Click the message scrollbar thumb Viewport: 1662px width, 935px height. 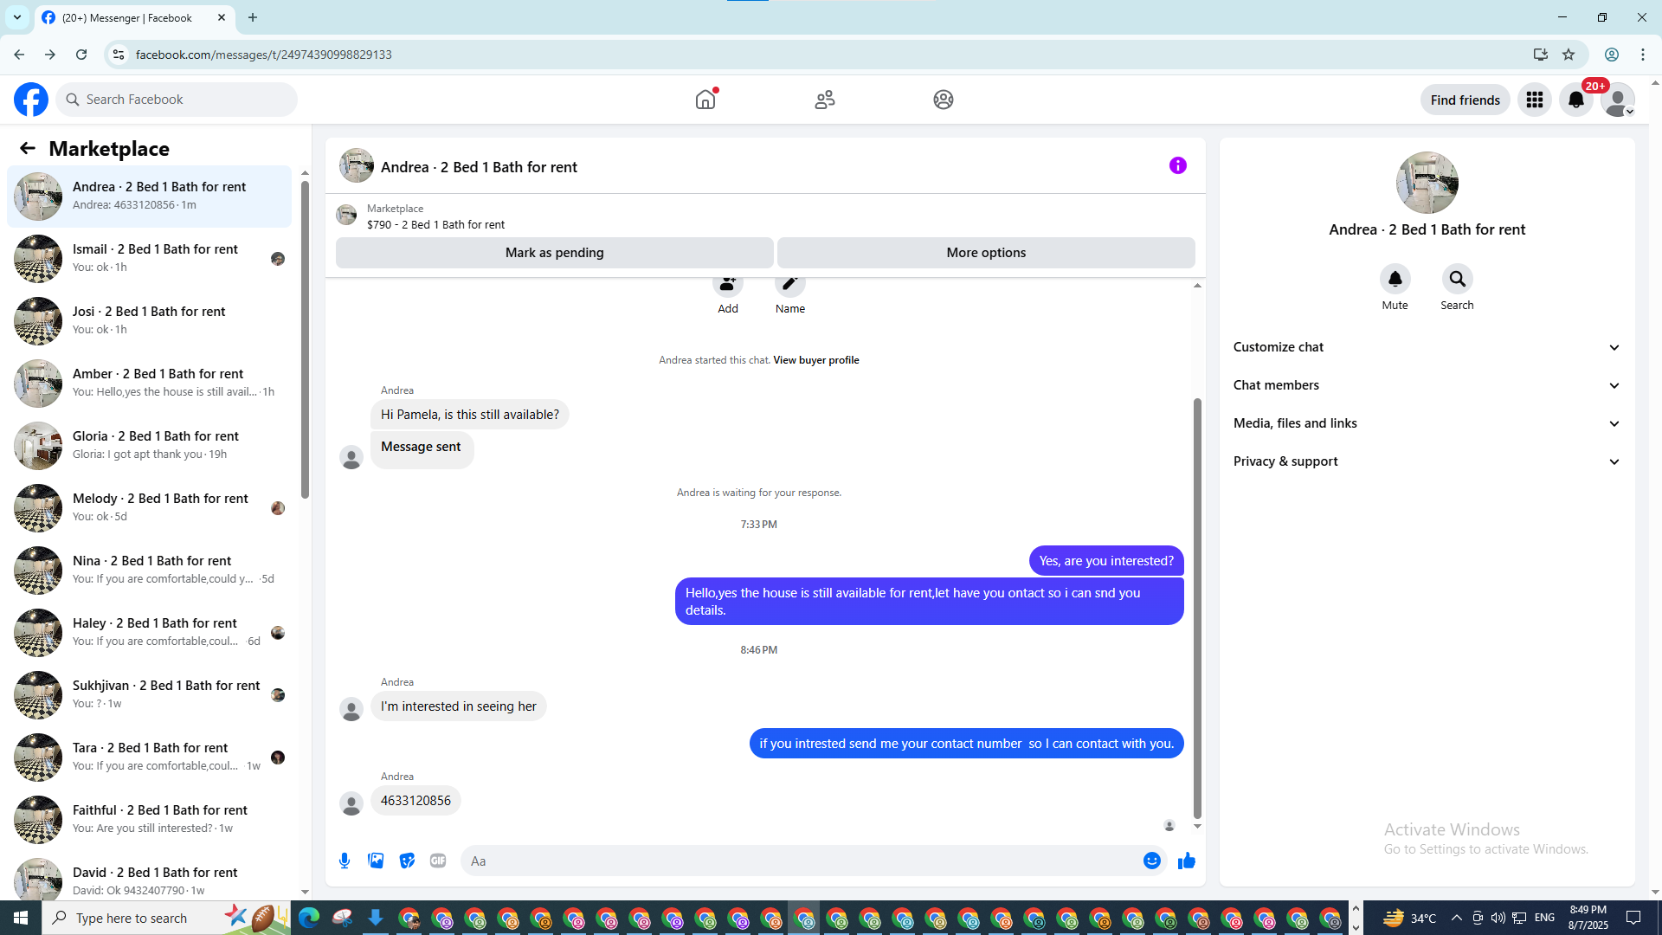click(1197, 608)
